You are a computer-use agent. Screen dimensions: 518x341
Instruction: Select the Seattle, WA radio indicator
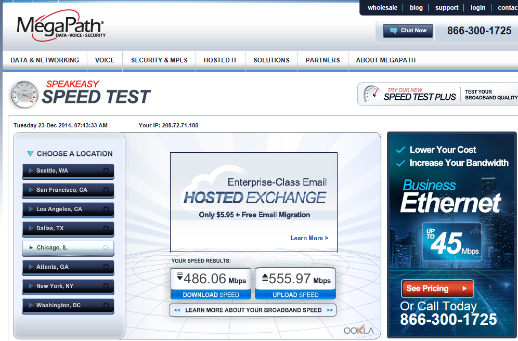click(x=106, y=170)
